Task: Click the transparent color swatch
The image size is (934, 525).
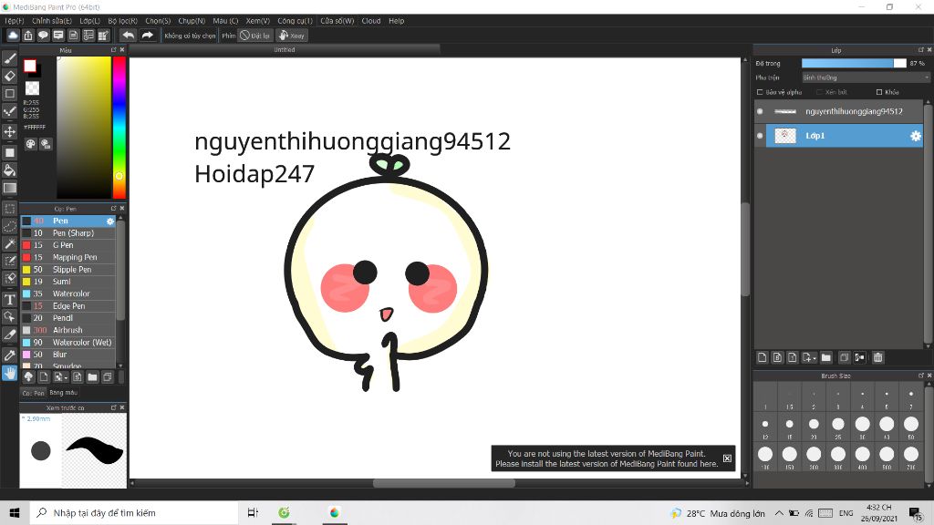Action: [32, 88]
